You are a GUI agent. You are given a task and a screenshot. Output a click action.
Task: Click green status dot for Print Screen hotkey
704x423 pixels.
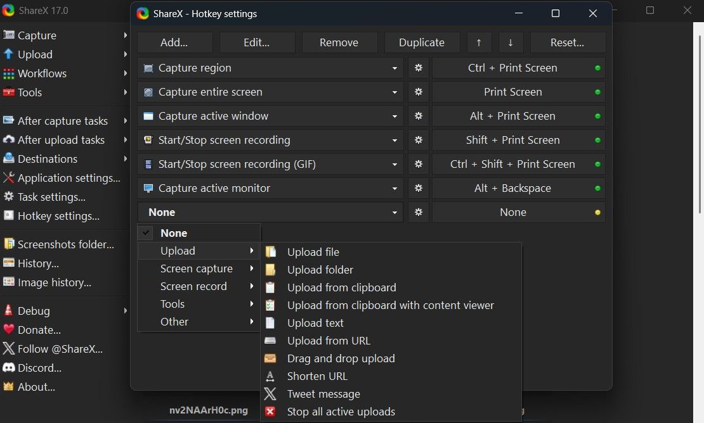point(597,92)
